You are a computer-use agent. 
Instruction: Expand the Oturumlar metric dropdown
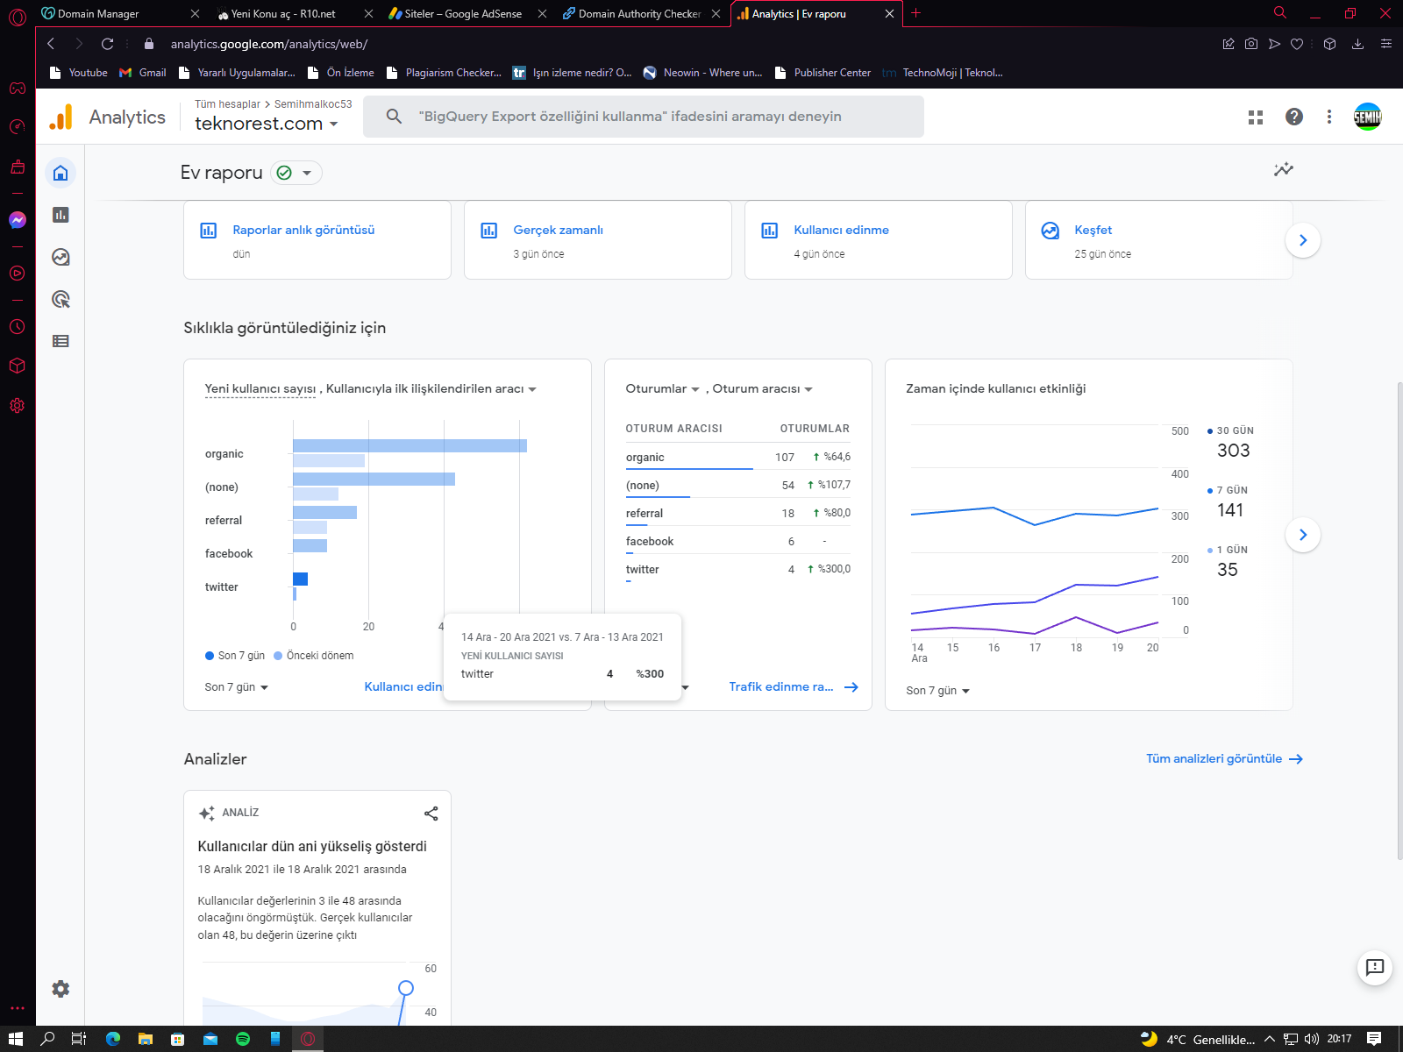(662, 388)
